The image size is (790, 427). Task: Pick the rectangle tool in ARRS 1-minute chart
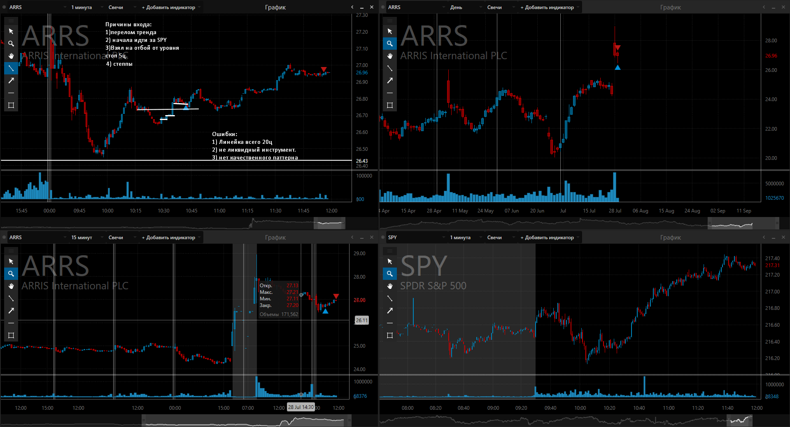click(x=11, y=105)
